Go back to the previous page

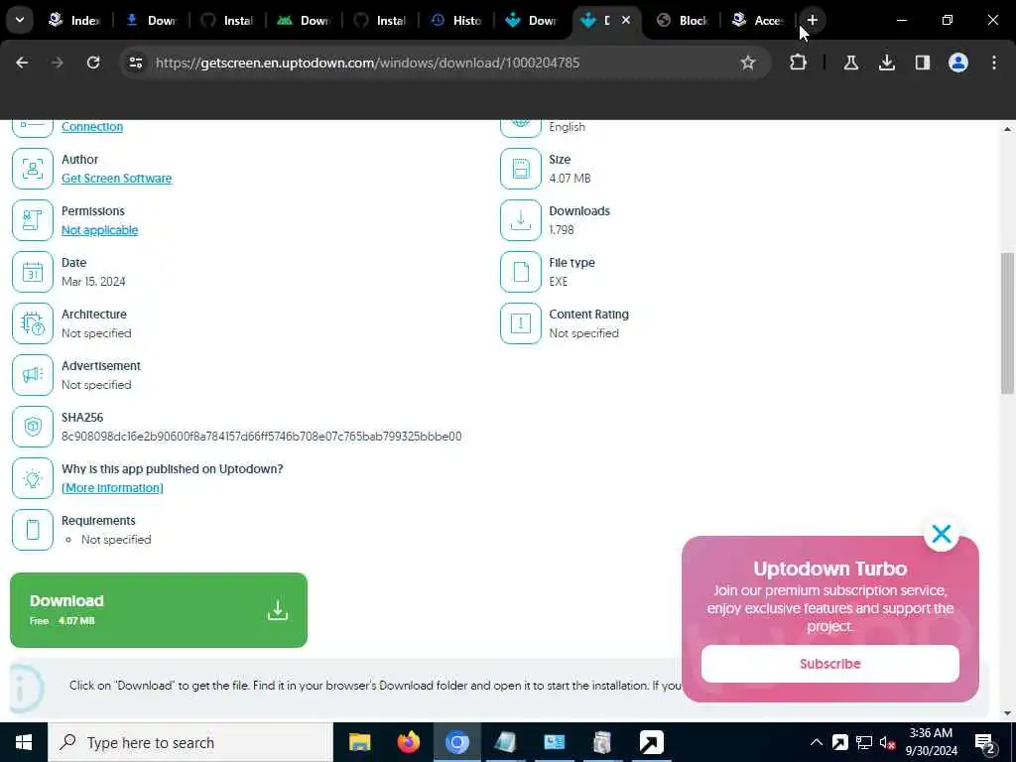(22, 63)
